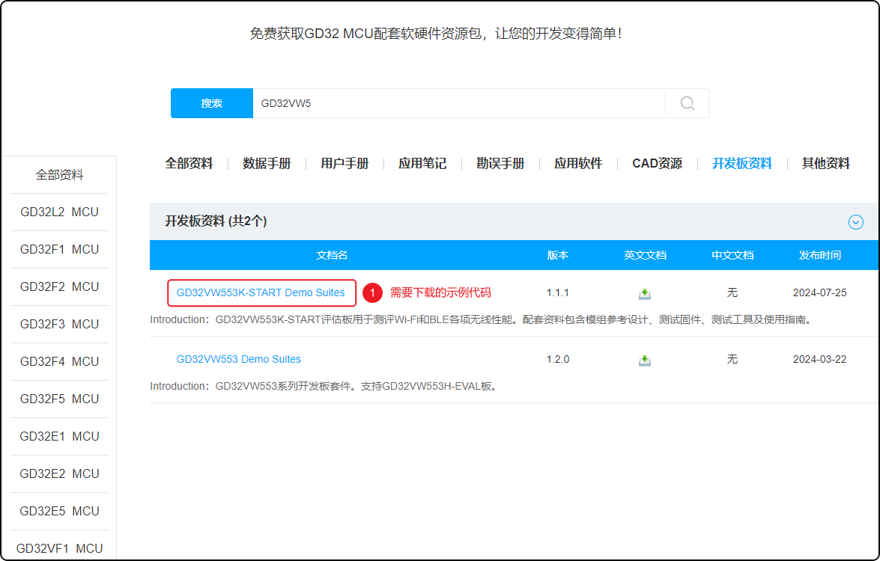Open the CAD资源 tab
Viewport: 880px width, 561px height.
657,163
